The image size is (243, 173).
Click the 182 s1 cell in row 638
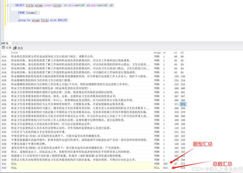pos(176,152)
